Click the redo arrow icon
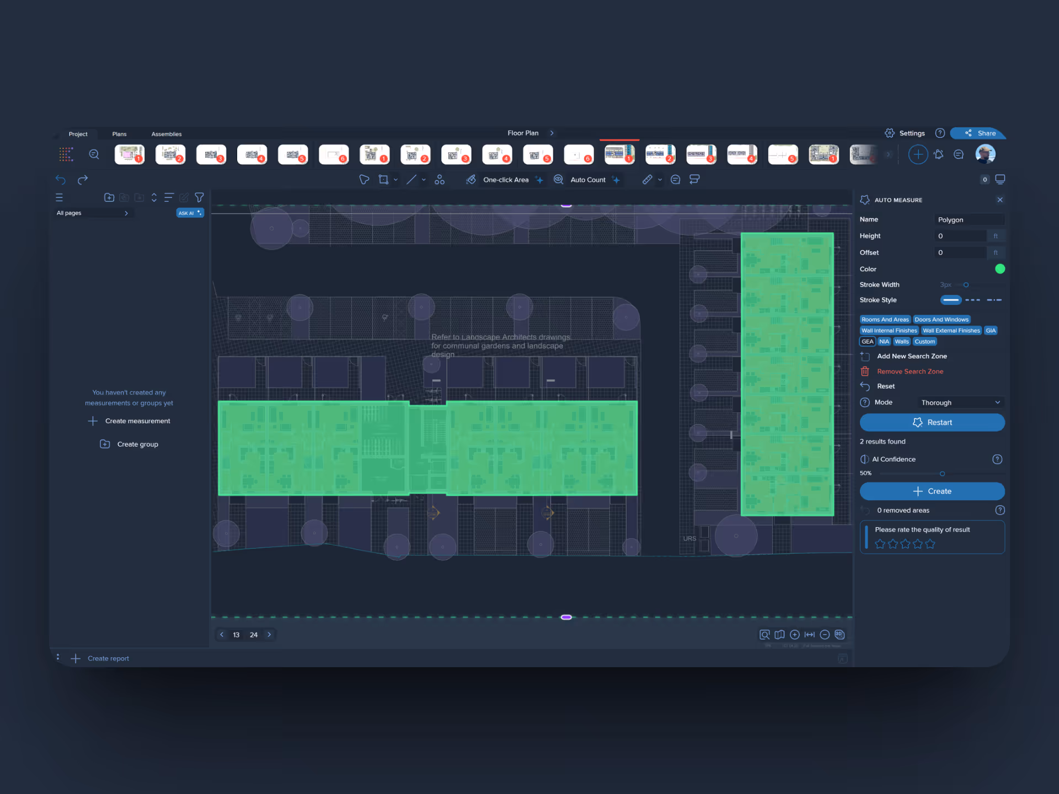Image resolution: width=1059 pixels, height=794 pixels. pyautogui.click(x=83, y=180)
